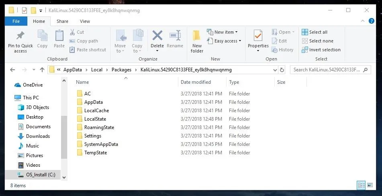The height and width of the screenshot is (196, 382).
Task: Click the Paste clipboard icon
Action: [59, 36]
